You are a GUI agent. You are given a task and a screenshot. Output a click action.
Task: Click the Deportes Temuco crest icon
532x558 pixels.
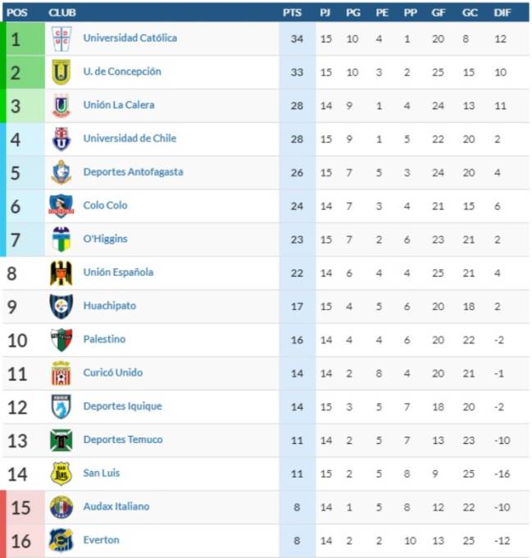61,440
